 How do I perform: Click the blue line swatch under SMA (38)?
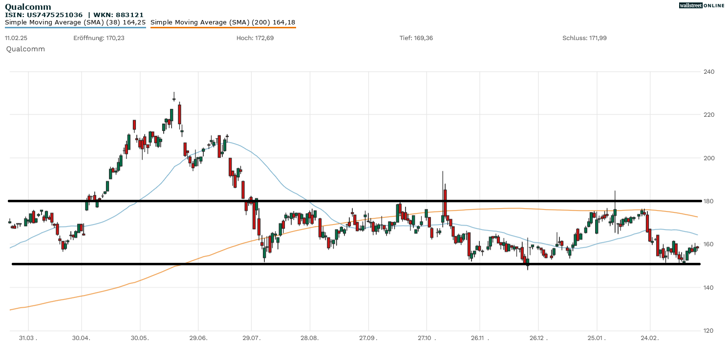coord(75,27)
